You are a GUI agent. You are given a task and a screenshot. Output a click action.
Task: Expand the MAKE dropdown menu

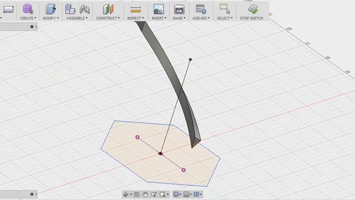coord(179,18)
